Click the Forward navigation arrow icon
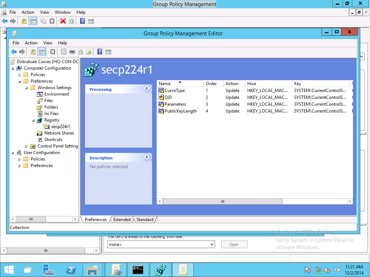Viewport: 370px width, 277px height. (x=22, y=52)
